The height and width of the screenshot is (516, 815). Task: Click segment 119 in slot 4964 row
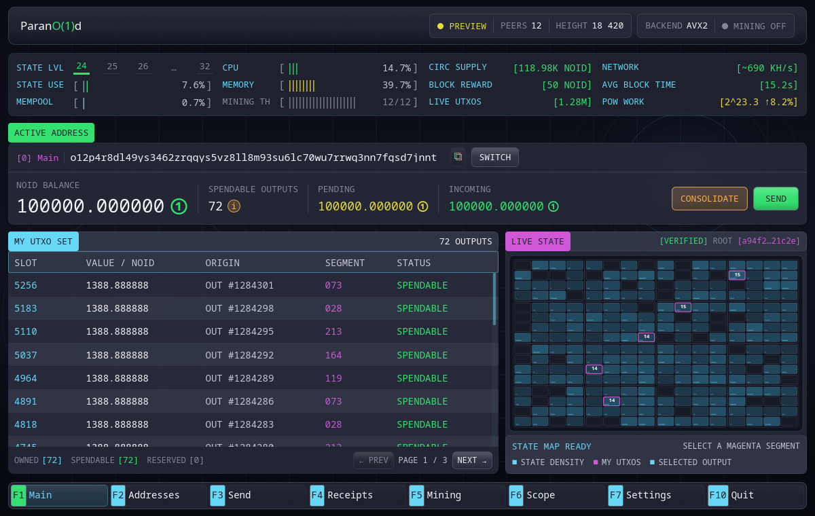(x=333, y=378)
